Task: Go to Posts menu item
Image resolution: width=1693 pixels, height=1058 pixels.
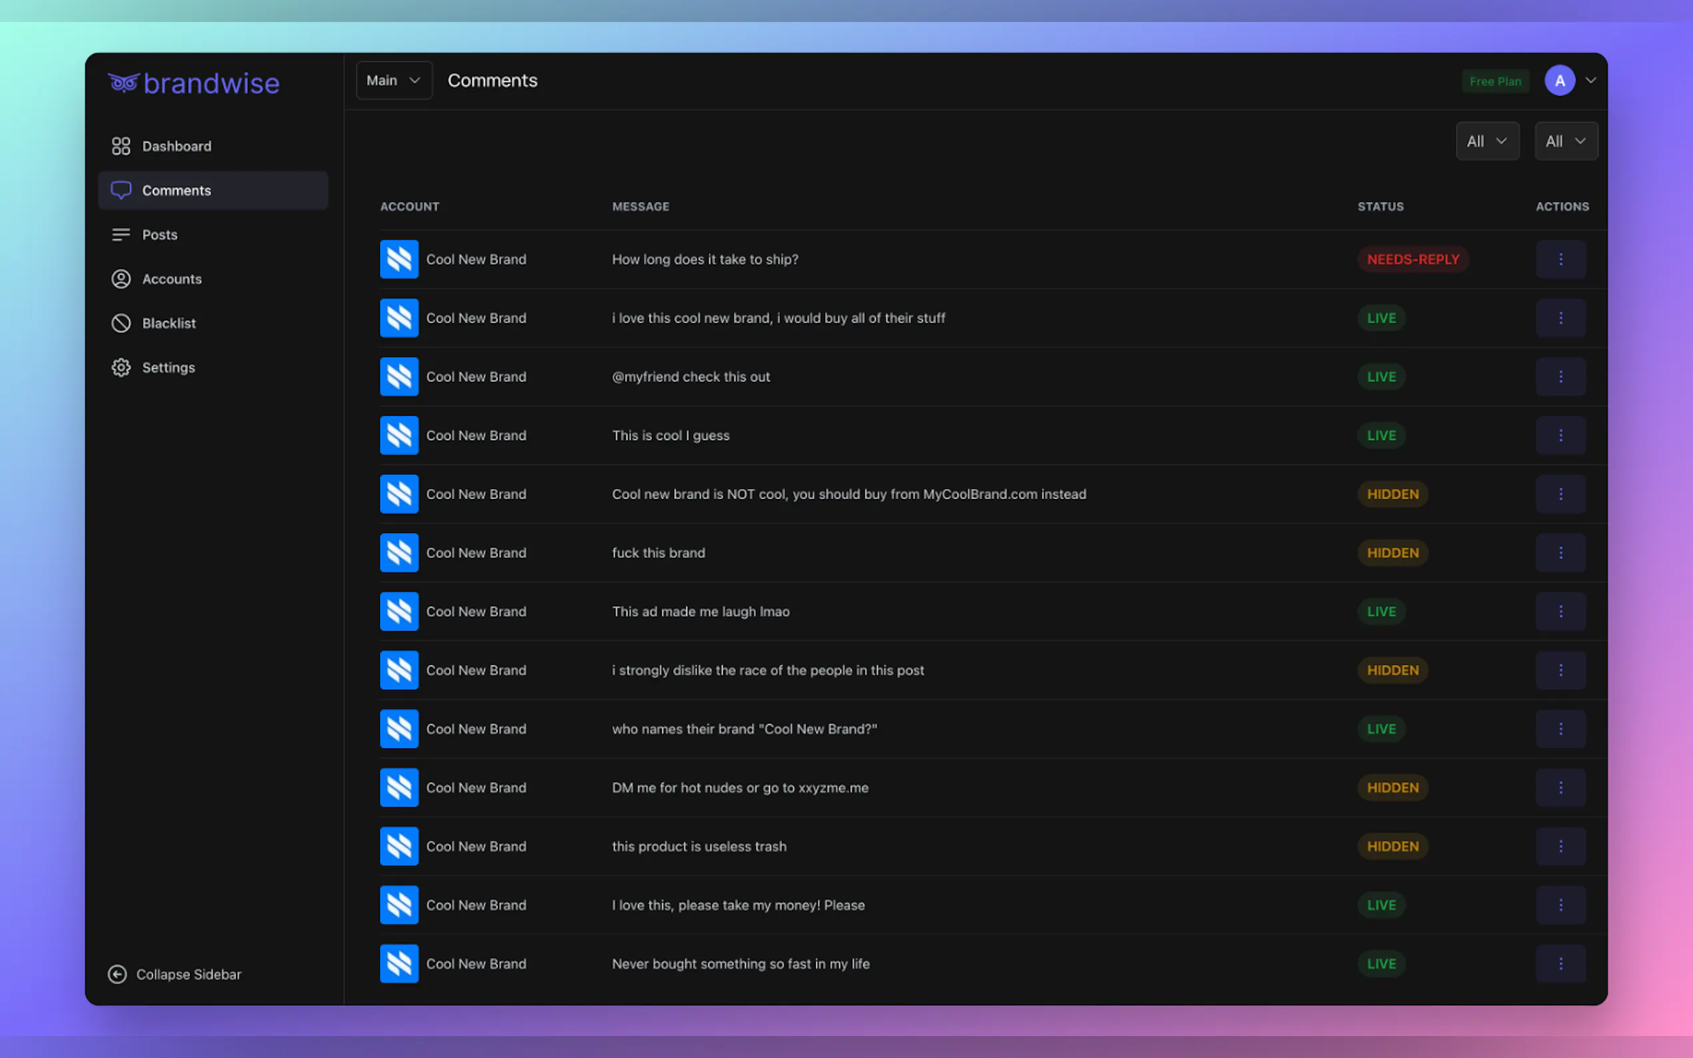Action: [x=160, y=235]
